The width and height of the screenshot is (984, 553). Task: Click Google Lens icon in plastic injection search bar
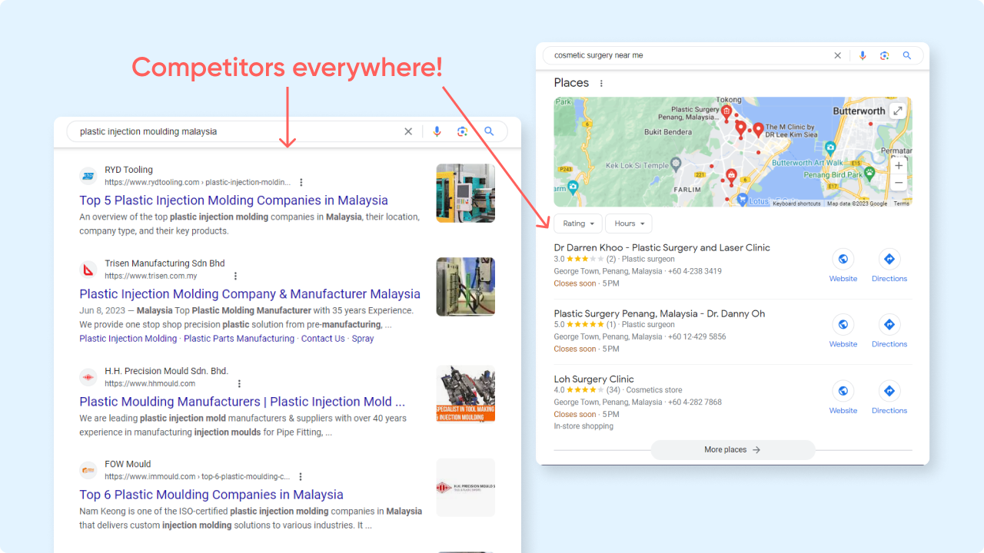[462, 131]
